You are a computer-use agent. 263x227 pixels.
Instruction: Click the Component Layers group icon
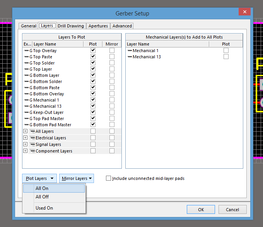[x=32, y=151]
